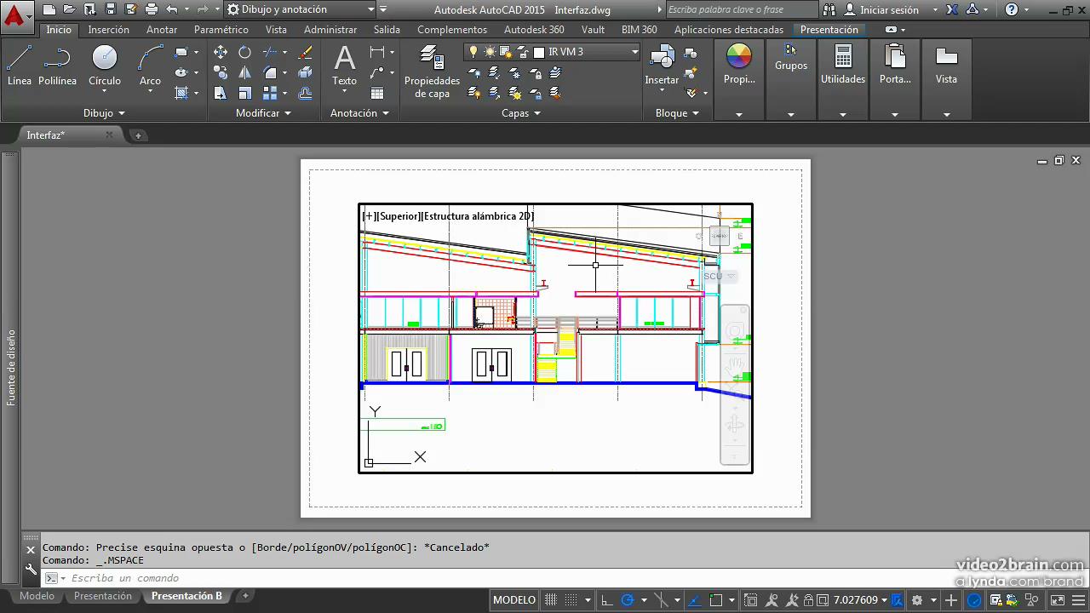The height and width of the screenshot is (613, 1090).
Task: Select the Texto annotation tool
Action: [x=344, y=66]
